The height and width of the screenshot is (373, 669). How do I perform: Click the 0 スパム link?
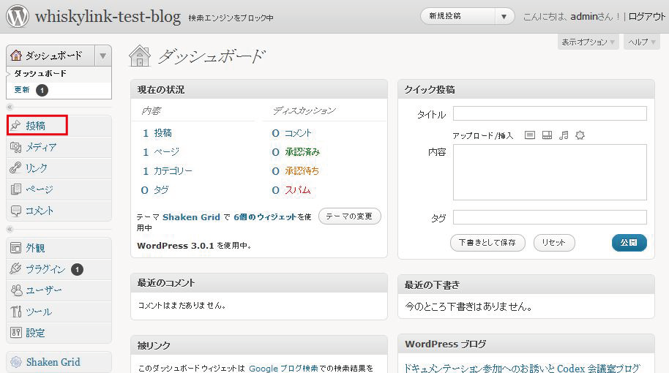coord(291,190)
